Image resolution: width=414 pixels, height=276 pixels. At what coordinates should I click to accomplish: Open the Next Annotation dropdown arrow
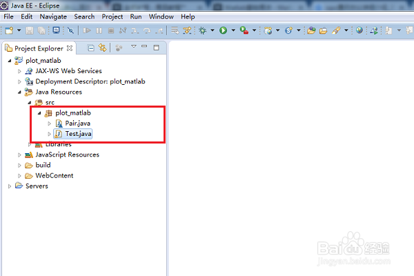[x=399, y=30]
